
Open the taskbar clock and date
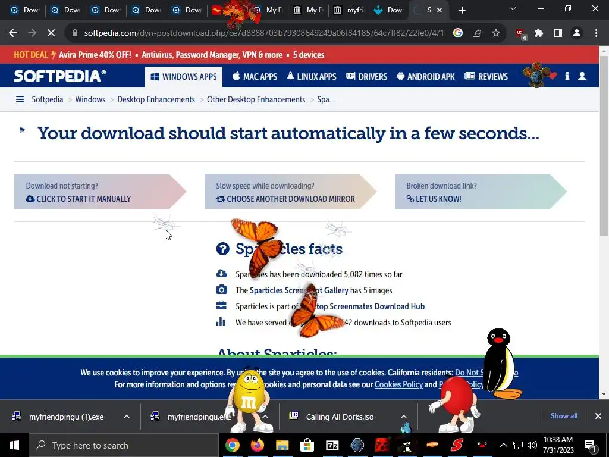coord(558,445)
